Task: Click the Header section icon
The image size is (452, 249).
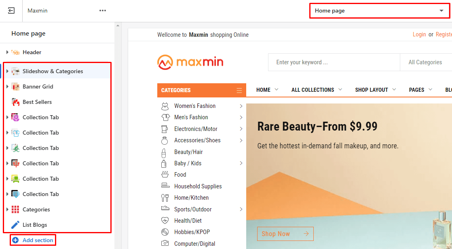Action: click(15, 52)
